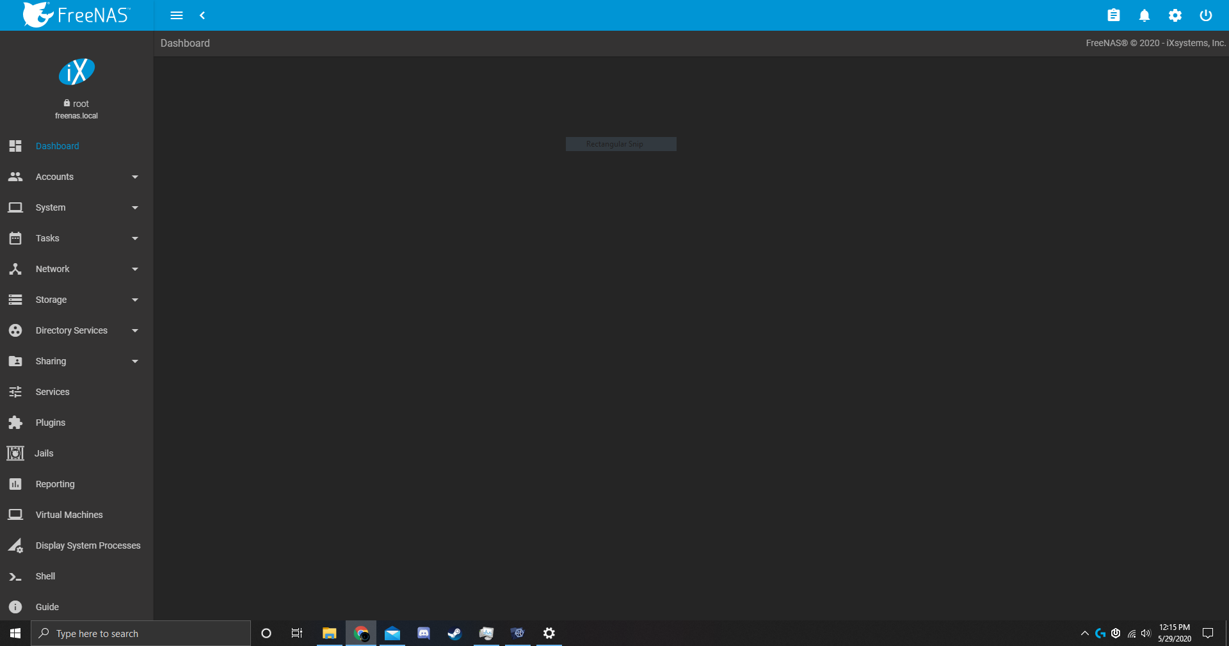Screen dimensions: 1229x646
Task: Click the Jails icon
Action: click(x=15, y=453)
